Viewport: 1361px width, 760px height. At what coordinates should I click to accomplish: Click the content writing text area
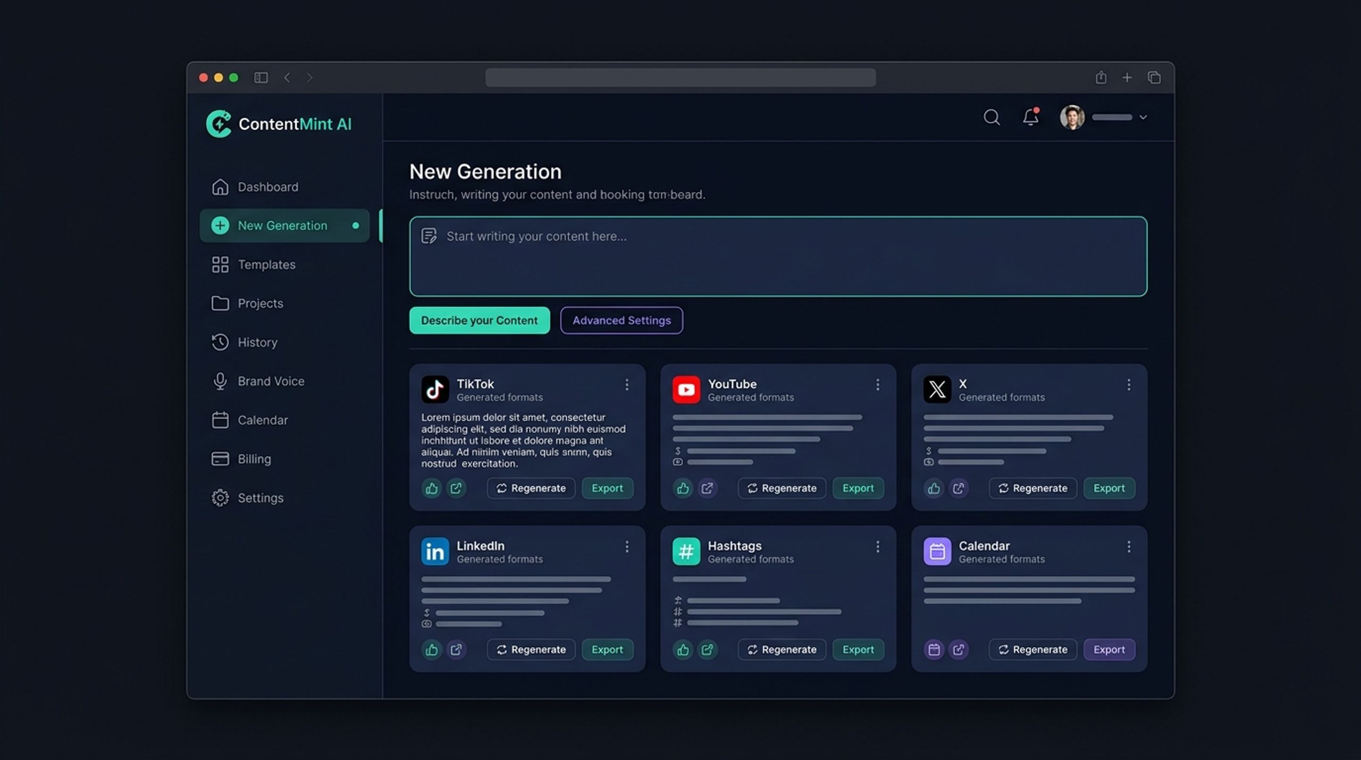coord(778,256)
